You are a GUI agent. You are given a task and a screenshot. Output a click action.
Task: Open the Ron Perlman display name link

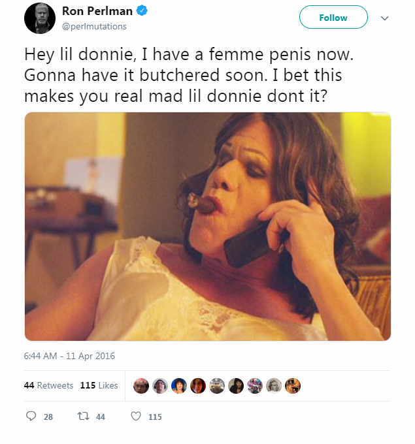click(x=97, y=11)
